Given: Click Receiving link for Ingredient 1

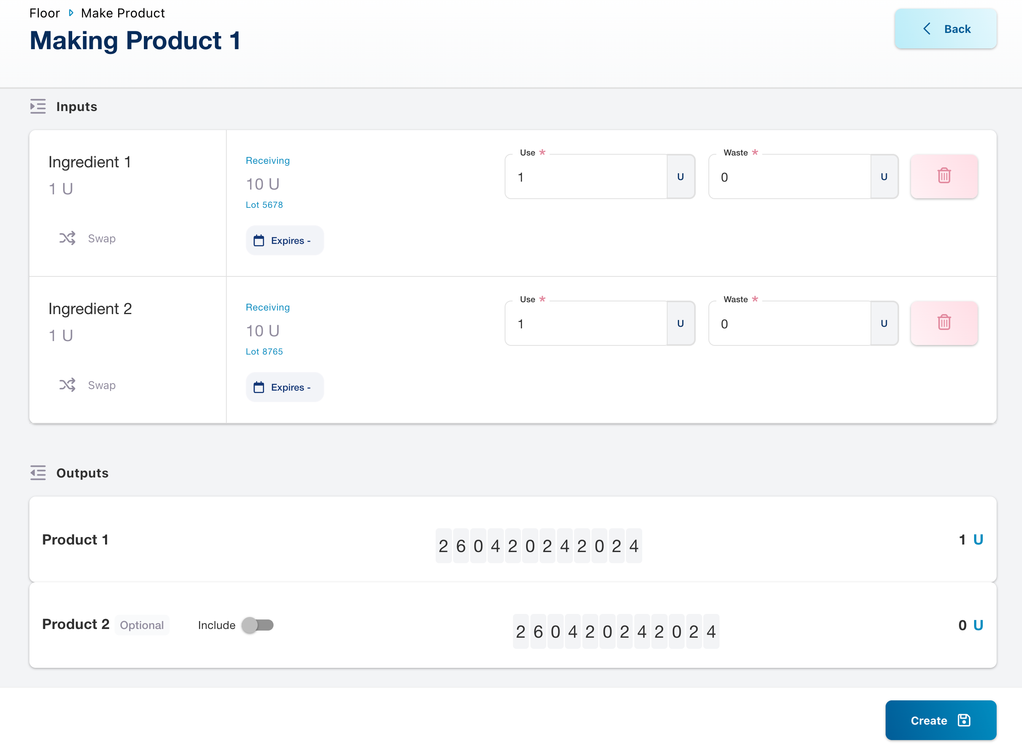Looking at the screenshot, I should click(267, 161).
